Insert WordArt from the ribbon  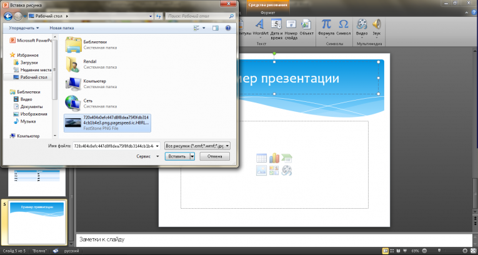click(x=260, y=28)
